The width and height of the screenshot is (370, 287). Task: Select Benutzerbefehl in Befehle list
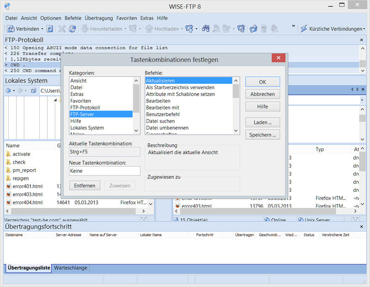[x=189, y=114]
